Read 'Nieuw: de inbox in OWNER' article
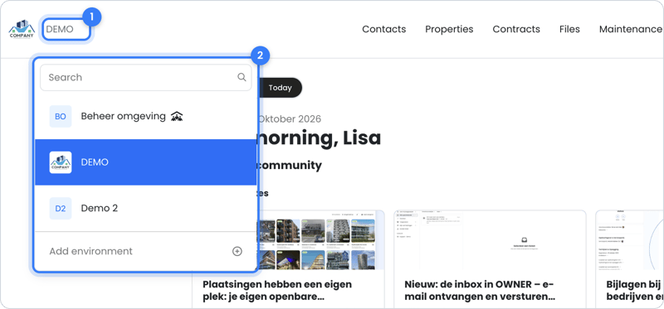This screenshot has width=664, height=309. 480,291
